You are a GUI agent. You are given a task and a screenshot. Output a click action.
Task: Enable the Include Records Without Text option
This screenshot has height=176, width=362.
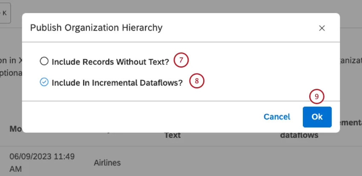44,61
